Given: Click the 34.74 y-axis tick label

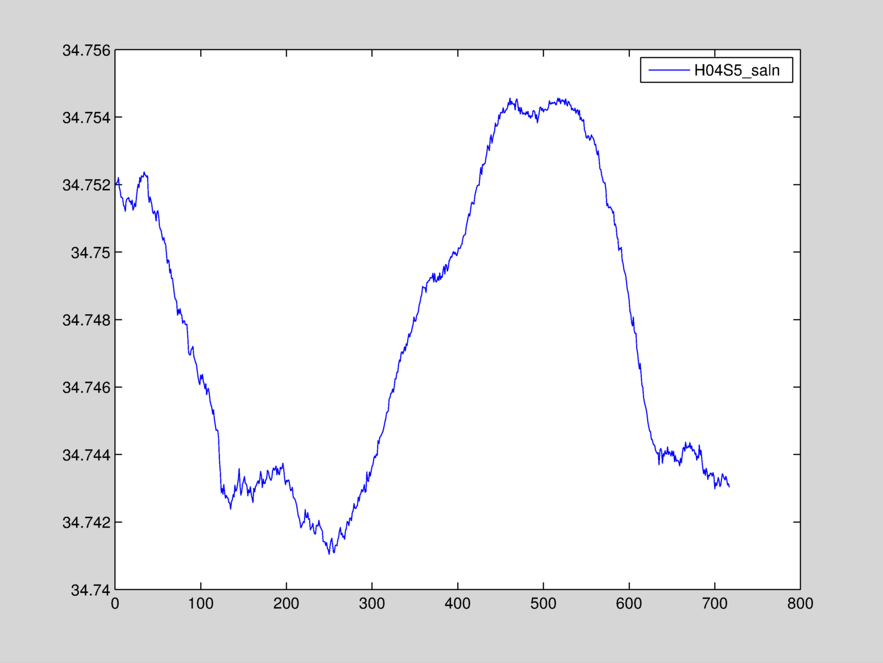Looking at the screenshot, I should pyautogui.click(x=90, y=590).
